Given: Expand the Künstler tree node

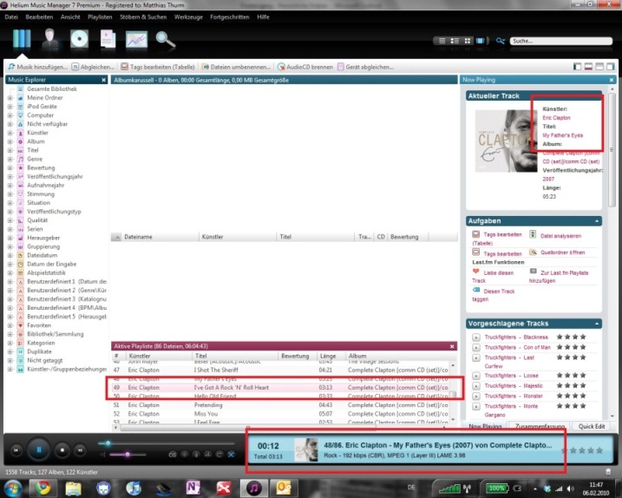Looking at the screenshot, I should tap(10, 133).
